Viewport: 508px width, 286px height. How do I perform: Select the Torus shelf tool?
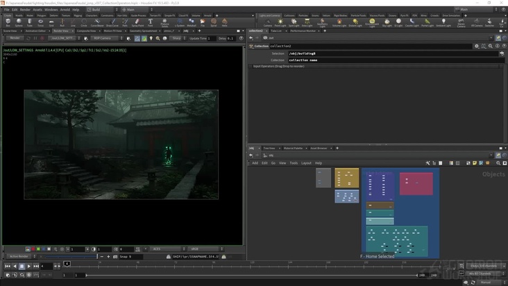tap(40, 22)
